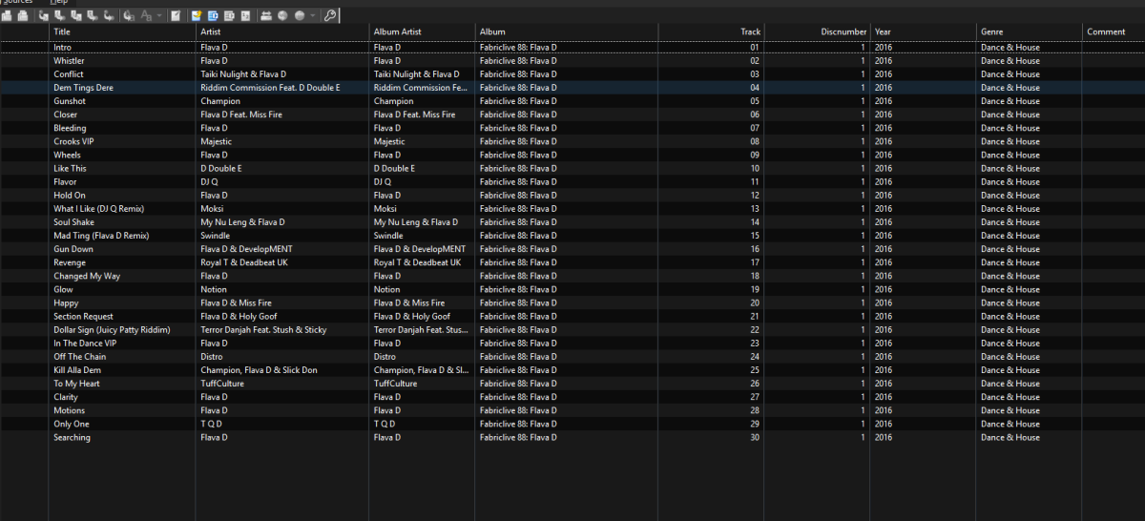Click the Filename to Tag converter icon
The height and width of the screenshot is (521, 1145).
(59, 15)
